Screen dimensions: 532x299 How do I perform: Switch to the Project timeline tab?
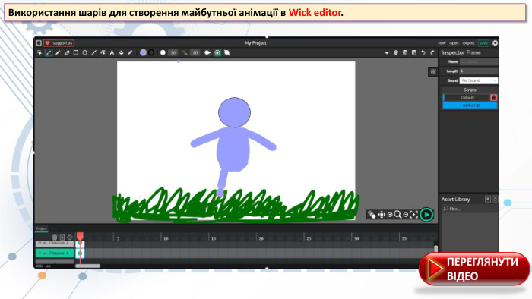tap(41, 228)
